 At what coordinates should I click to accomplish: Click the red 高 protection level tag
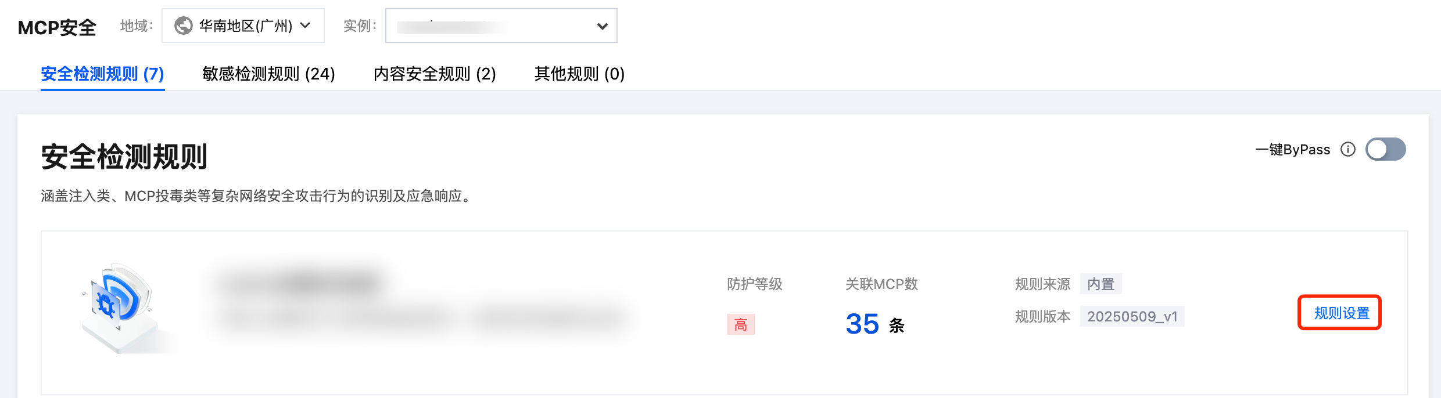[x=740, y=324]
